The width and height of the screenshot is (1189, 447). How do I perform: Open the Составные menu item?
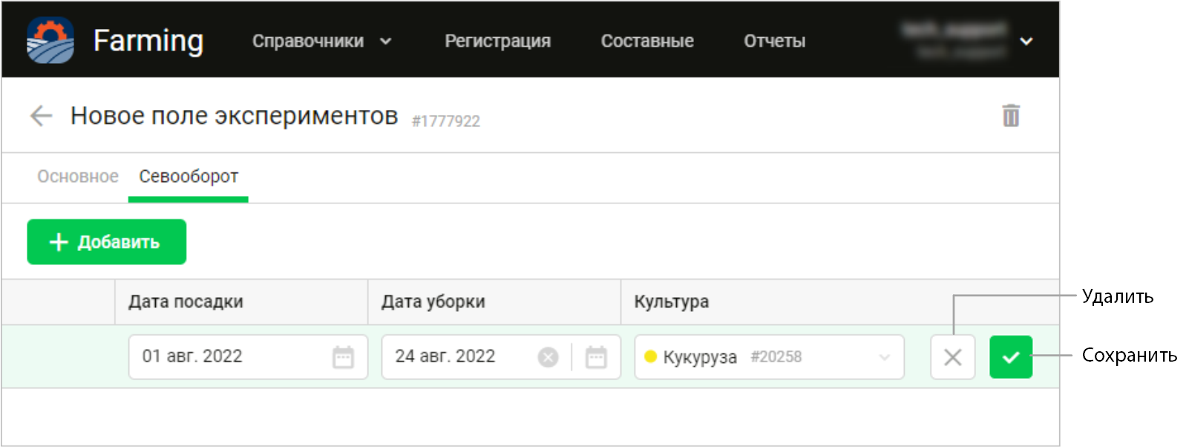(x=647, y=41)
